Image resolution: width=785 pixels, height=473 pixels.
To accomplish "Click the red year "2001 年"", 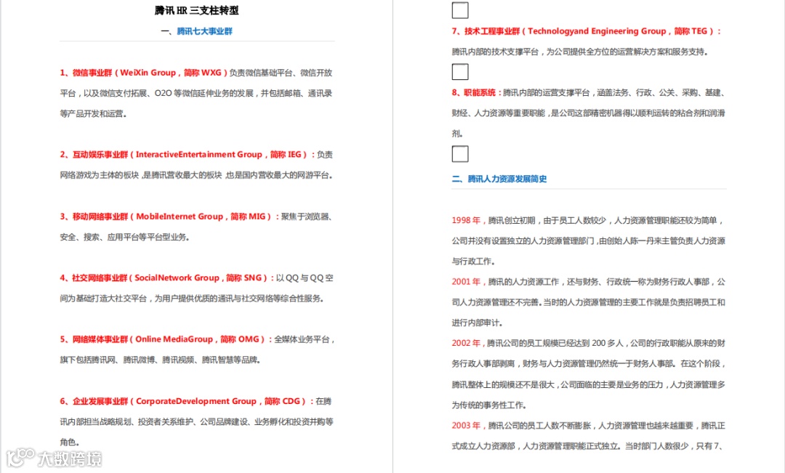I will point(466,282).
